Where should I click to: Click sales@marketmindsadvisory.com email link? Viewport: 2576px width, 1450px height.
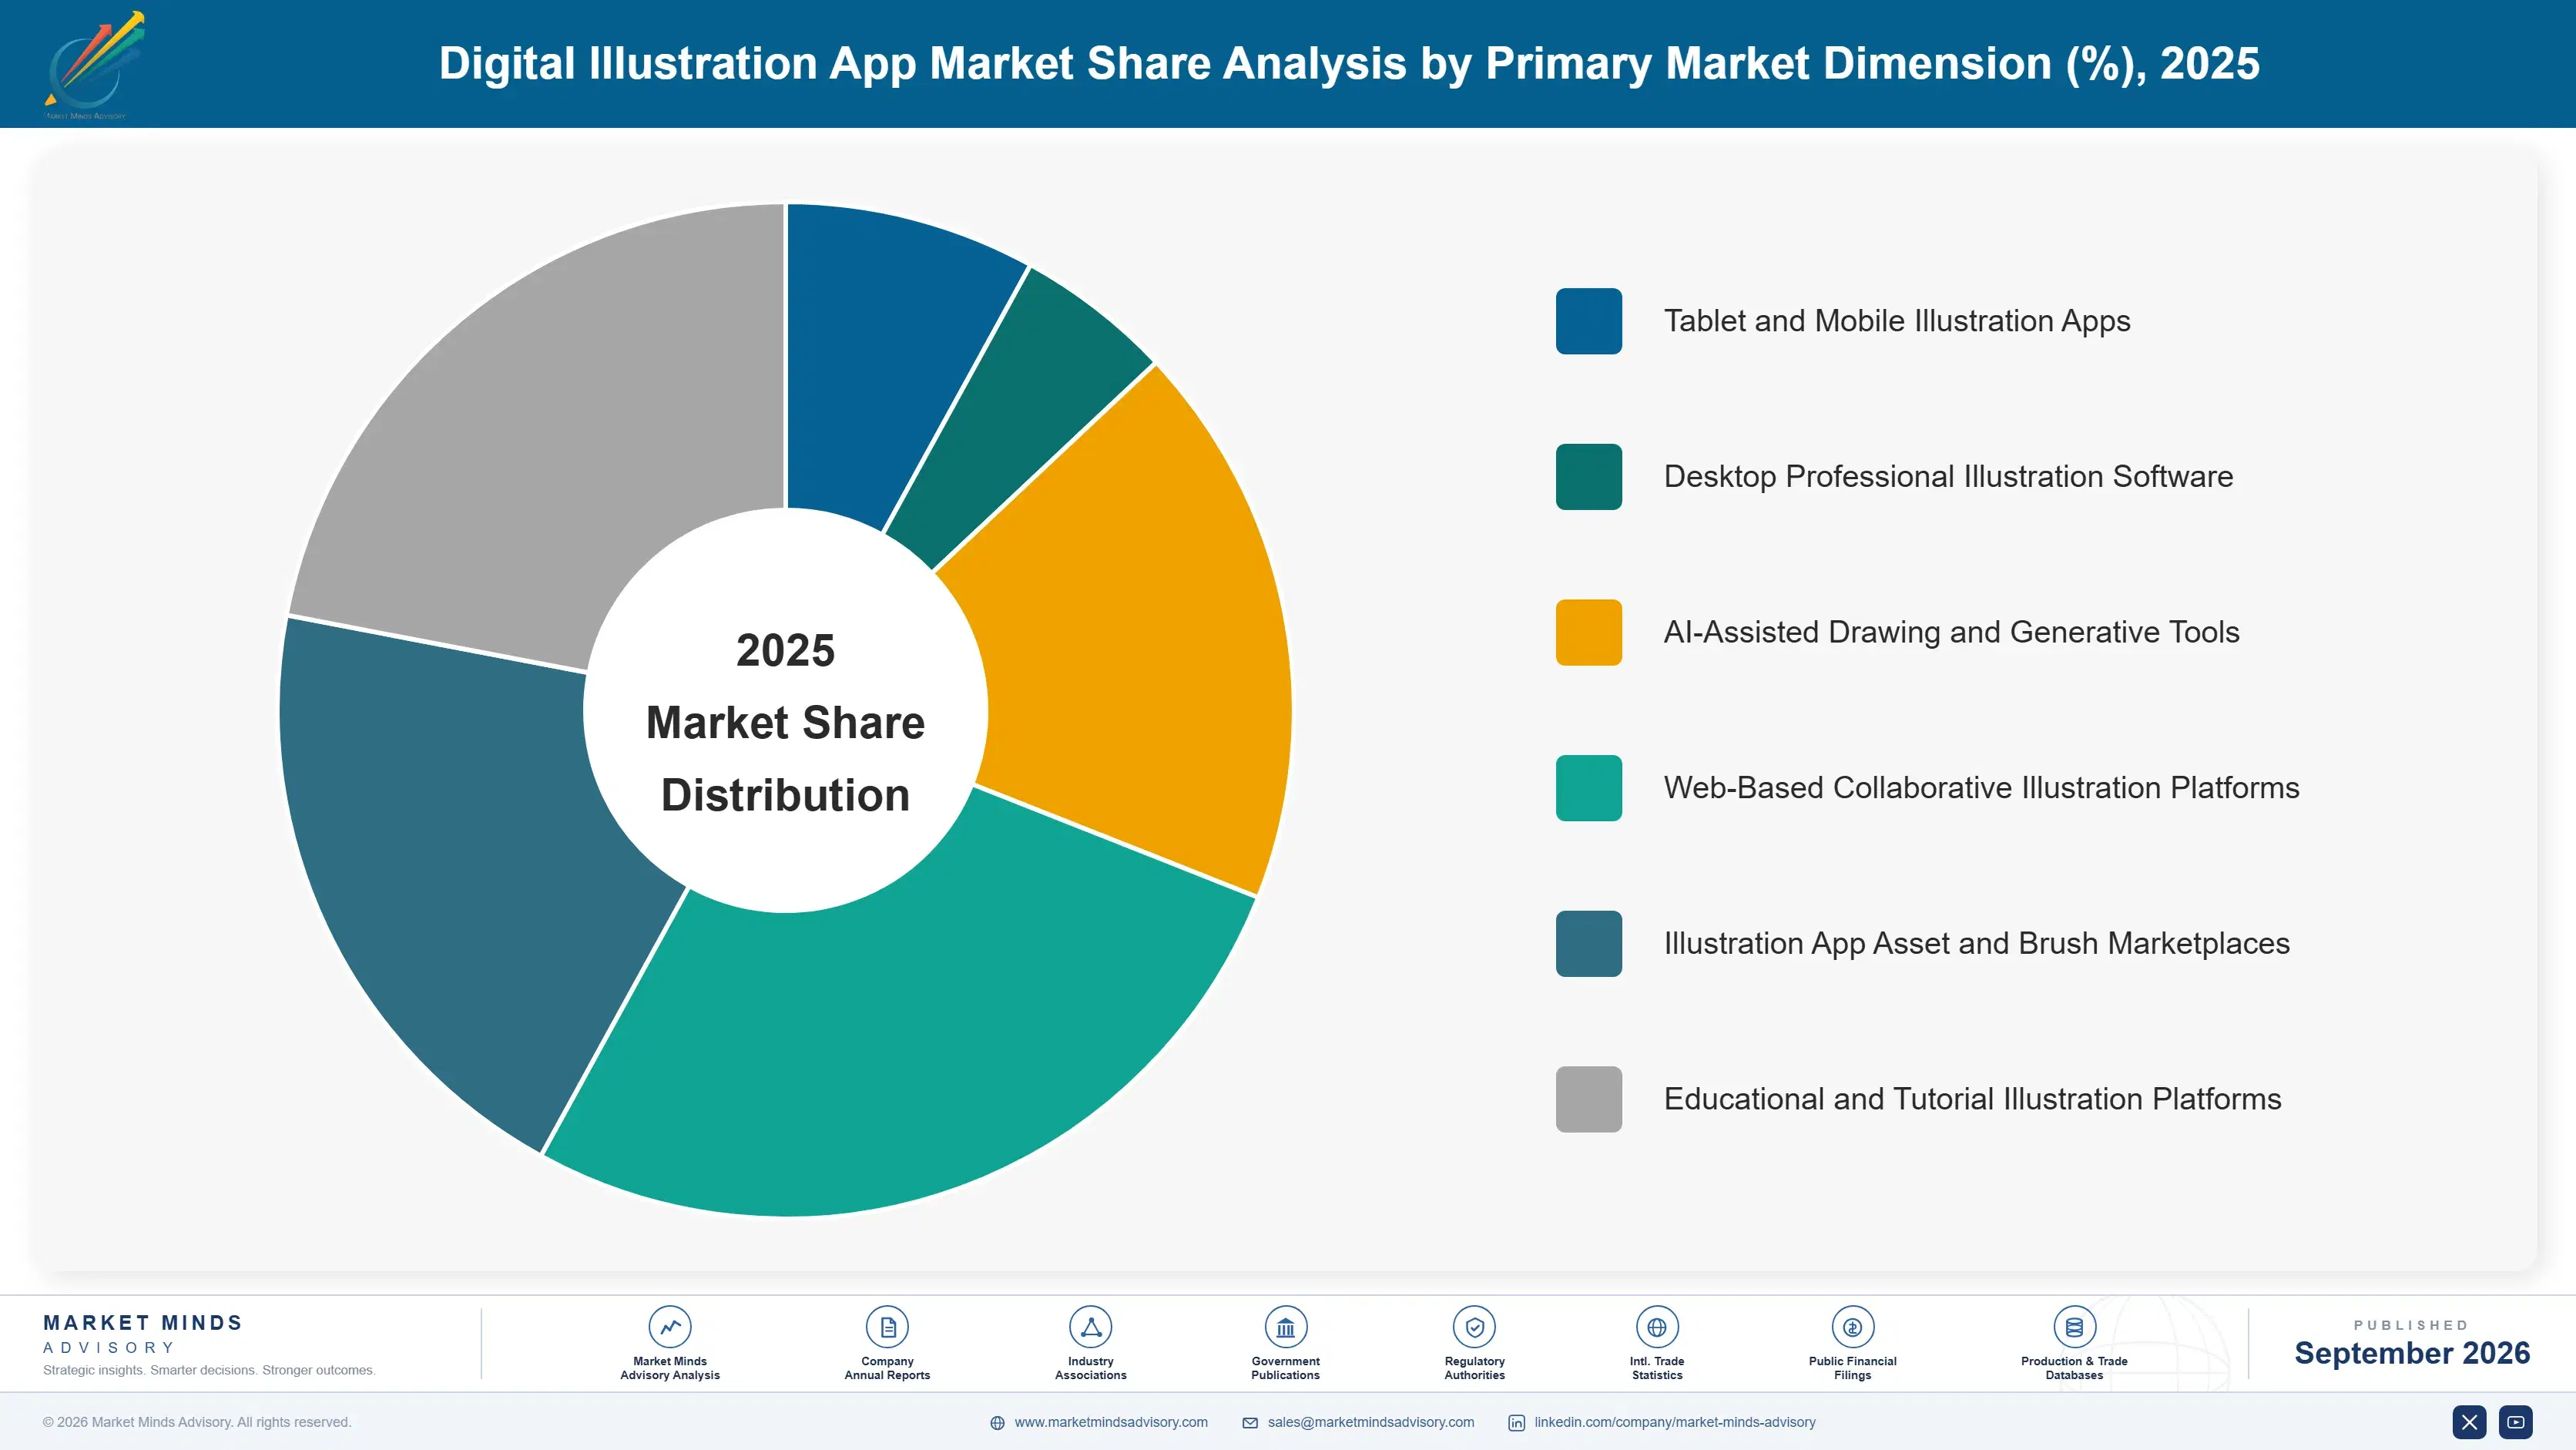(1371, 1422)
